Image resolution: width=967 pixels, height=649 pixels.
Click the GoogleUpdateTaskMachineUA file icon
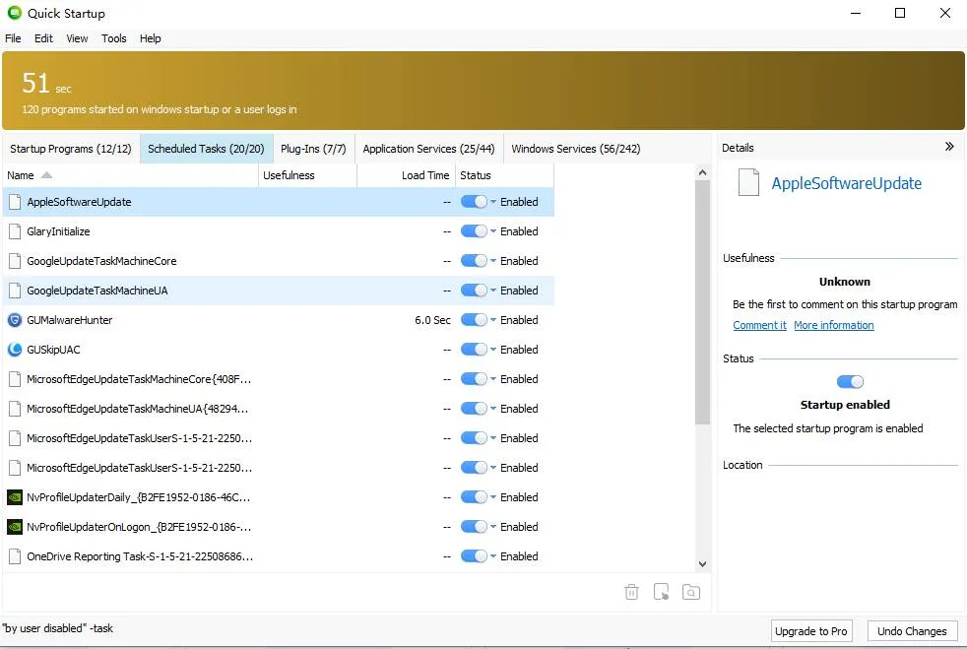(15, 291)
